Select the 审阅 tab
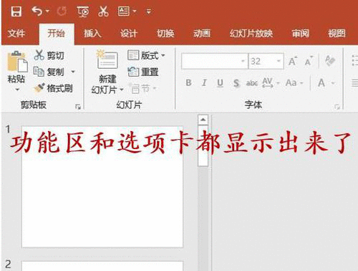The height and width of the screenshot is (271, 358). pyautogui.click(x=300, y=34)
